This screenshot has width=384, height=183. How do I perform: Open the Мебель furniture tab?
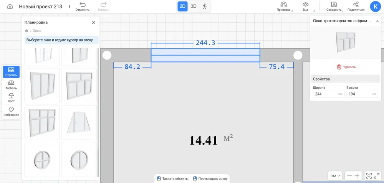click(x=11, y=85)
